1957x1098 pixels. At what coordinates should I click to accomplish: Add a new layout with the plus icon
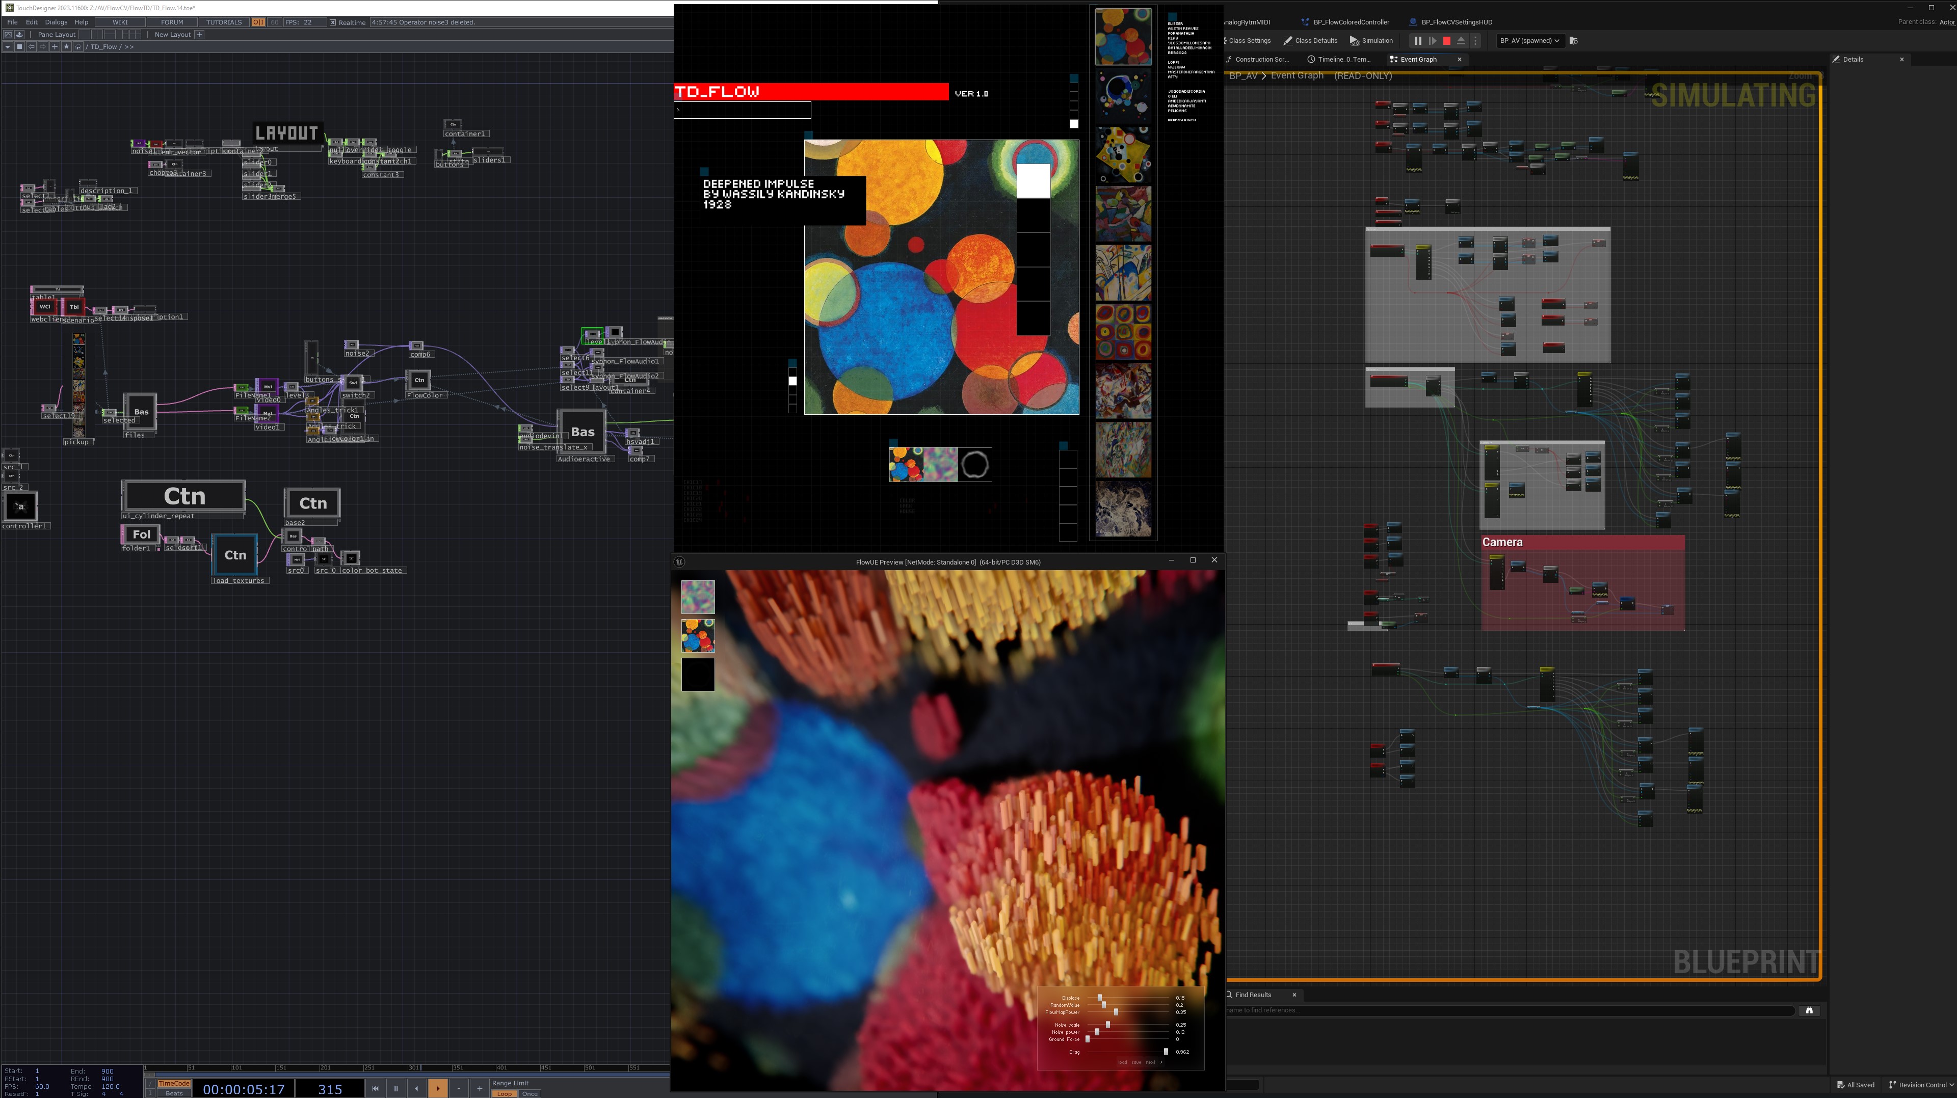[200, 34]
